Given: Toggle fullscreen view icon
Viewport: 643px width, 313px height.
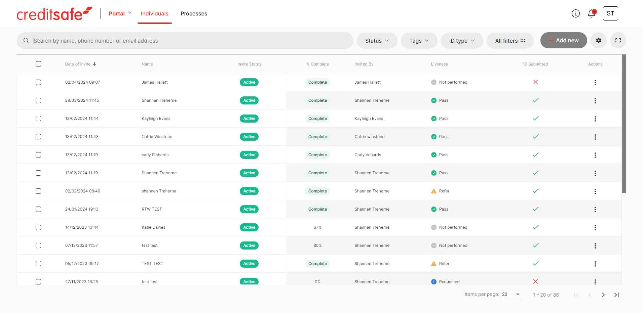Looking at the screenshot, I should coord(618,40).
